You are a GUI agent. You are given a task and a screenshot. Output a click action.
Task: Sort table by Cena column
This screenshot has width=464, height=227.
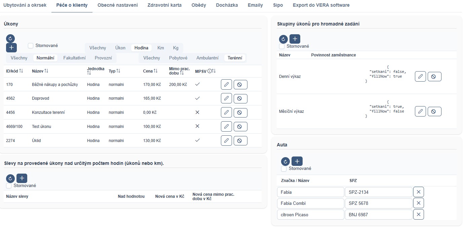156,71
